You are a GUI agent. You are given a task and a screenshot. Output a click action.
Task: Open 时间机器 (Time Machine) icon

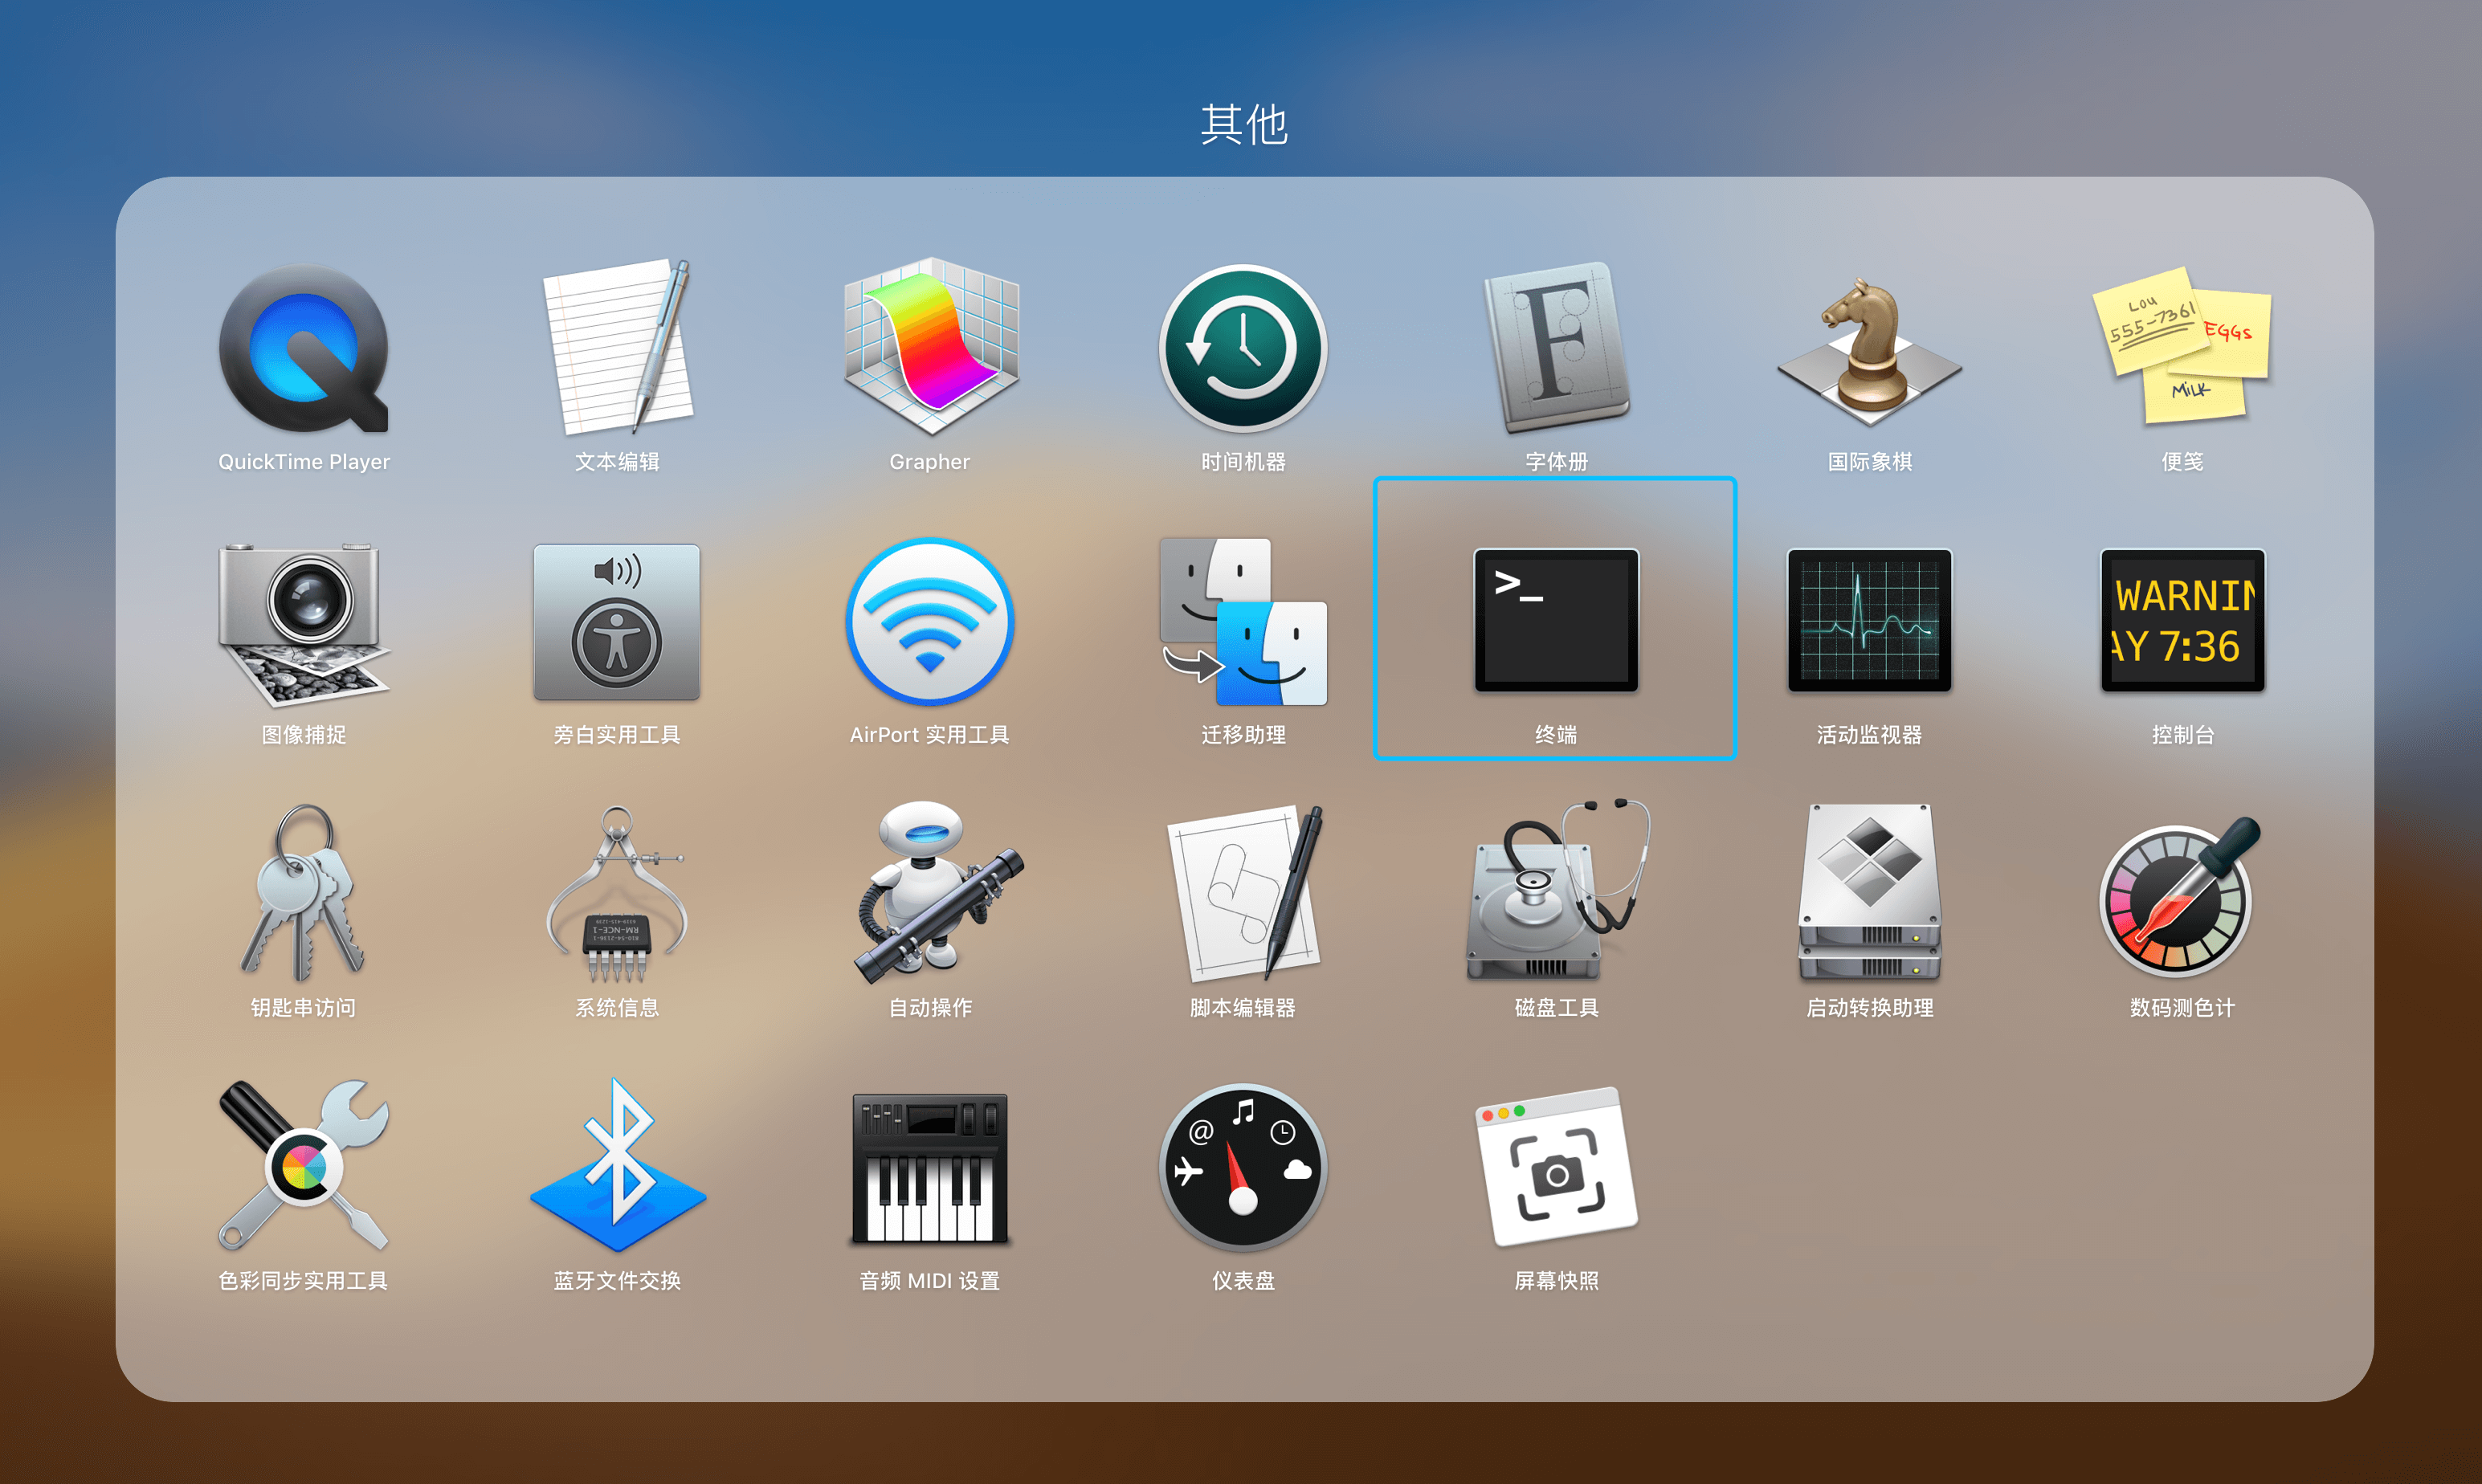pos(1243,349)
